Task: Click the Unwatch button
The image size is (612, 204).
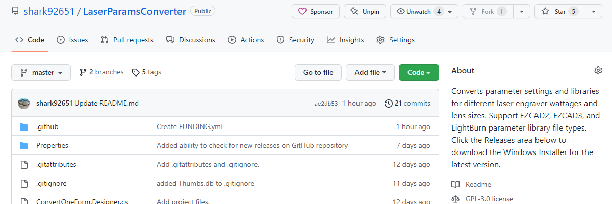Action: coord(424,11)
